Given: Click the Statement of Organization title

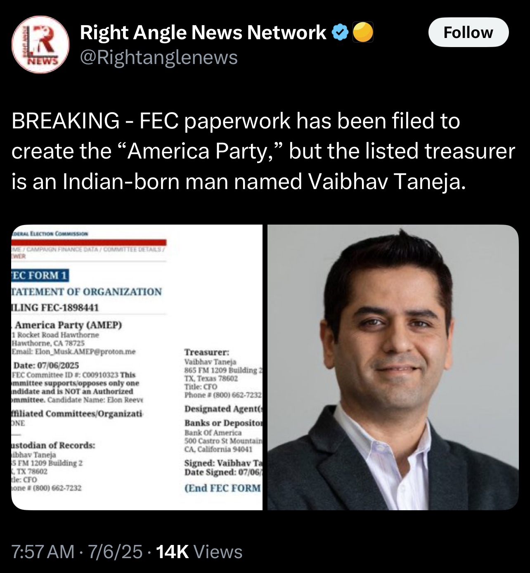Looking at the screenshot, I should click(x=87, y=292).
